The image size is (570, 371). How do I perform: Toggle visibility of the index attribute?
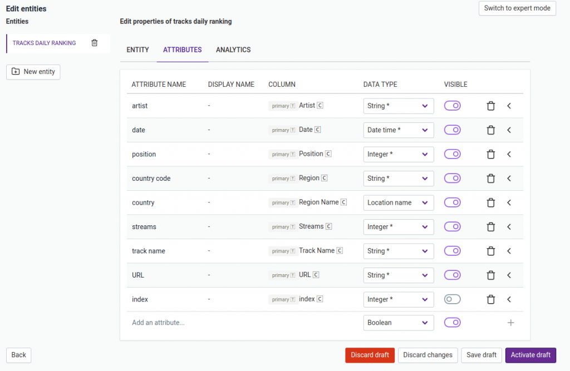452,299
